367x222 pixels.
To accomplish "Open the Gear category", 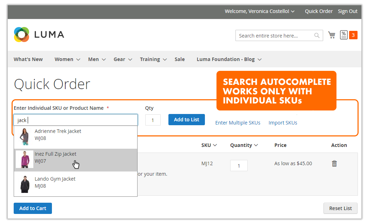I will (119, 59).
